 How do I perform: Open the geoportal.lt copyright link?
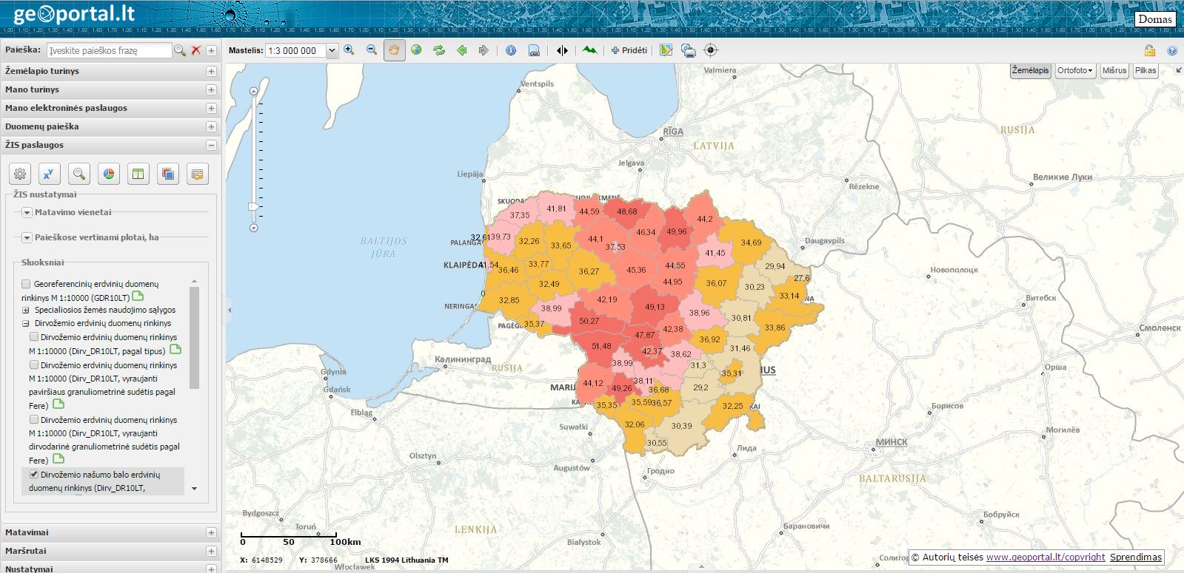click(1046, 557)
